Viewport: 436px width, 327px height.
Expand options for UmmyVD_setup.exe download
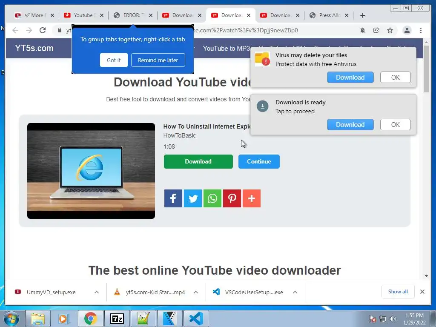97,292
